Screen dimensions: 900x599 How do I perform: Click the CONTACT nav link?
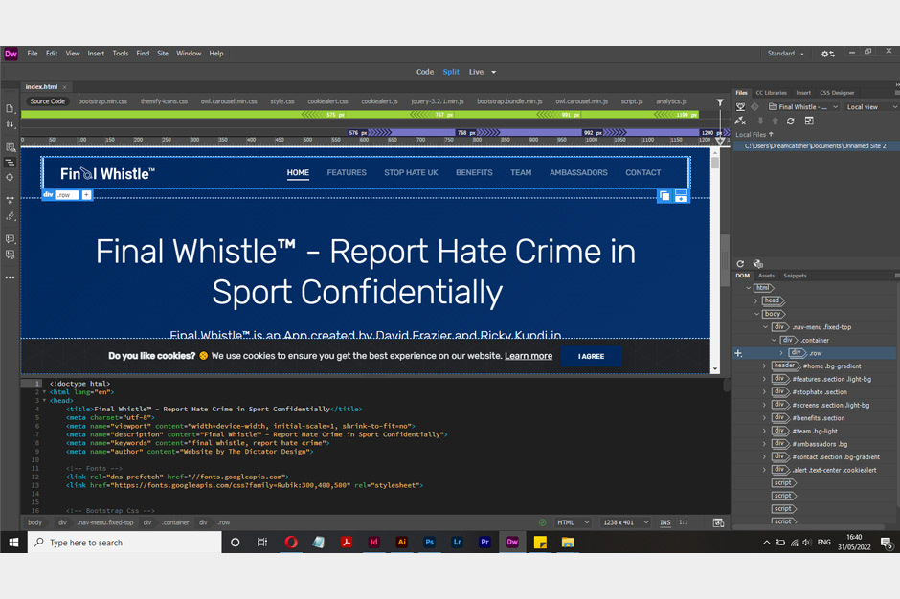coord(642,172)
